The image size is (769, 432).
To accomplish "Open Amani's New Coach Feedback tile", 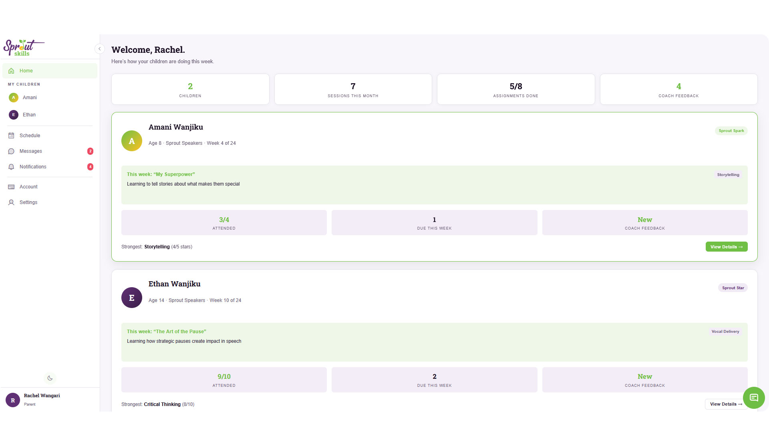I will click(645, 223).
